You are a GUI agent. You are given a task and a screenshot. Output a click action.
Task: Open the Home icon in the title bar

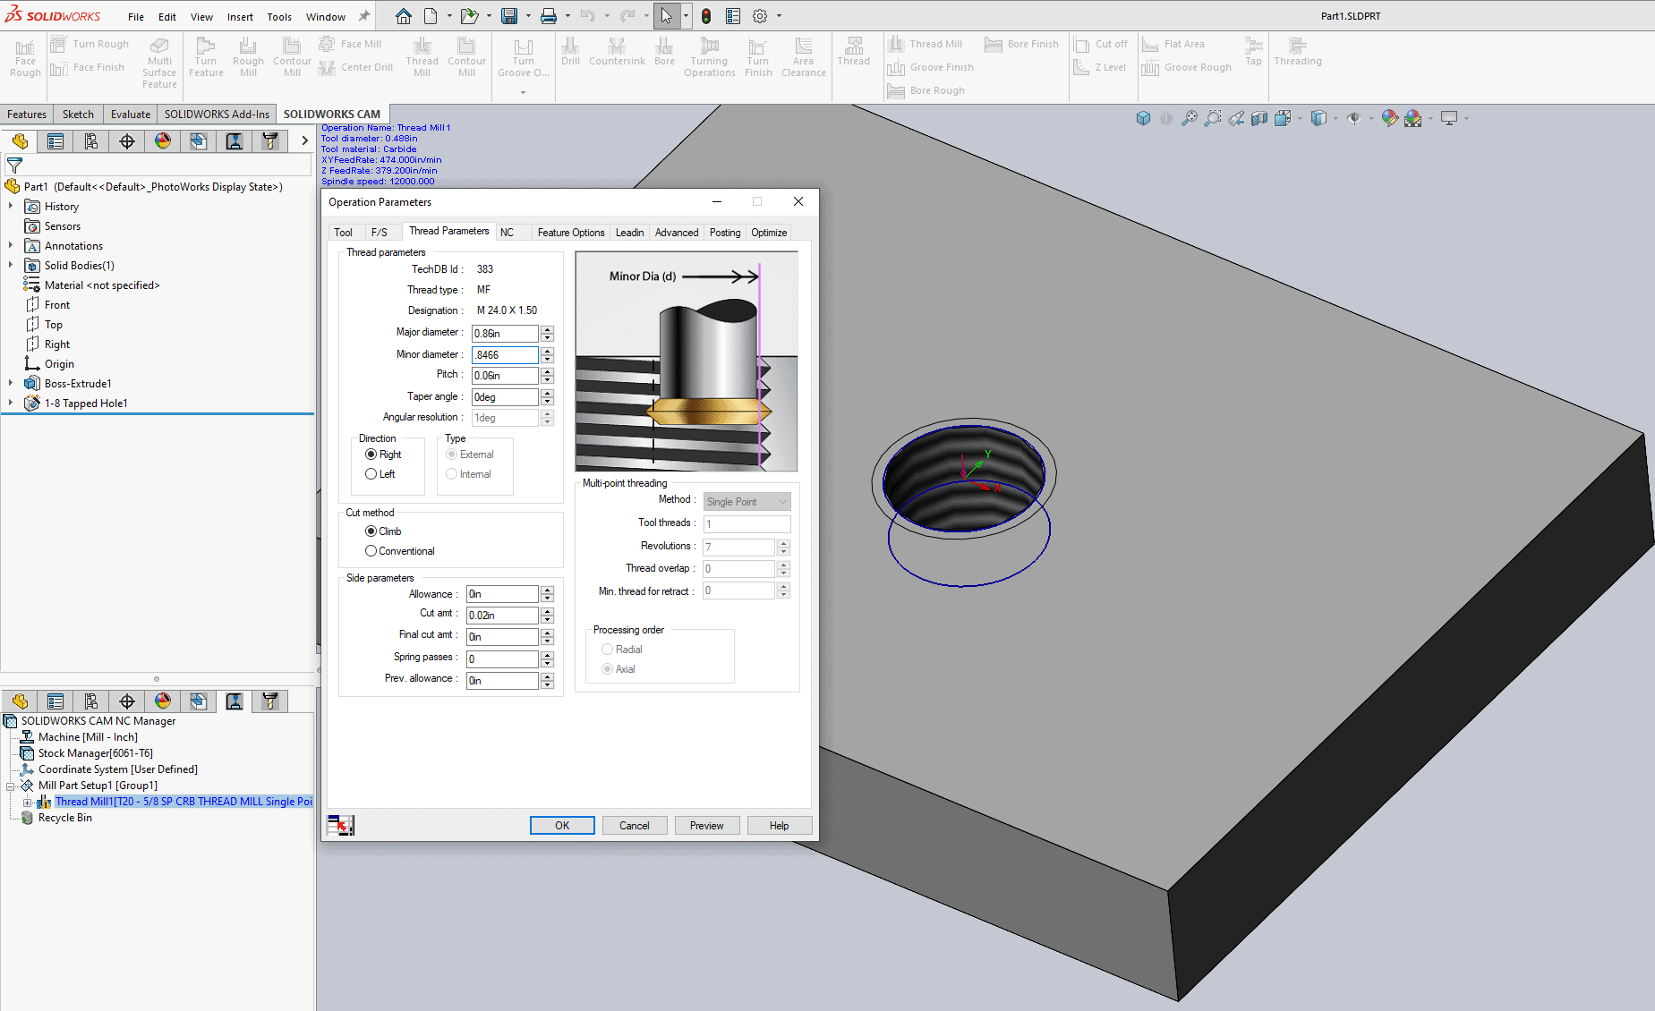click(404, 16)
